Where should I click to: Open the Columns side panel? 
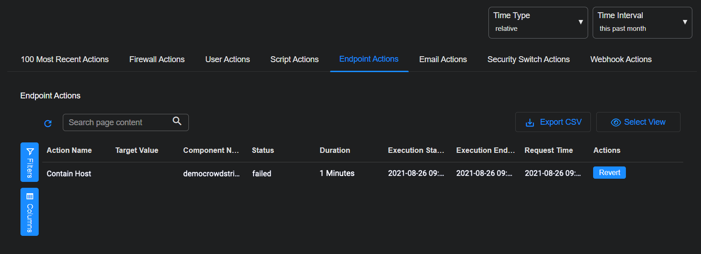pyautogui.click(x=30, y=212)
